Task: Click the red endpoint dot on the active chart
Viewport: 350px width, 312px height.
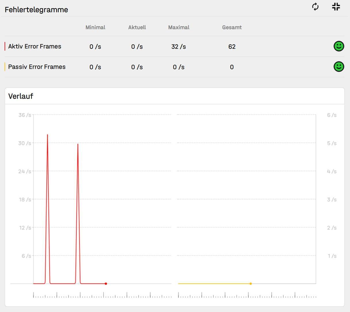Action: [106, 284]
